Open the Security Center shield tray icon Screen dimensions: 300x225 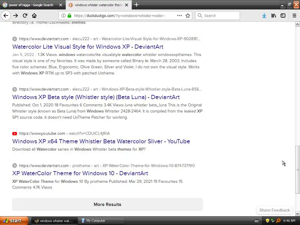267,221
